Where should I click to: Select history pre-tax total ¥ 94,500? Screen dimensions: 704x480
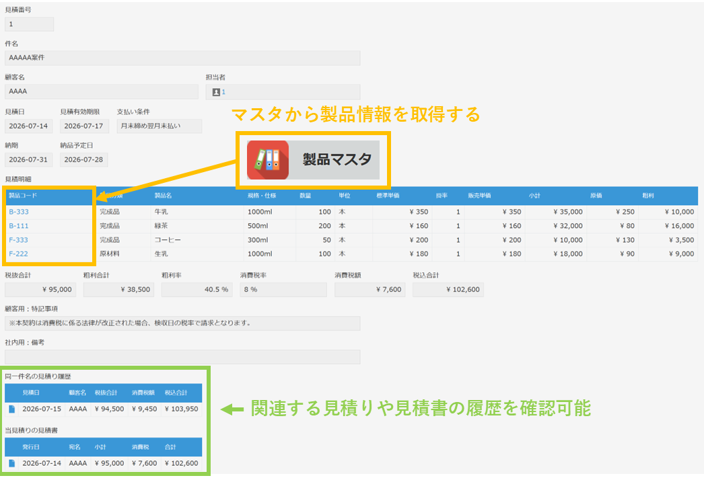pyautogui.click(x=109, y=409)
